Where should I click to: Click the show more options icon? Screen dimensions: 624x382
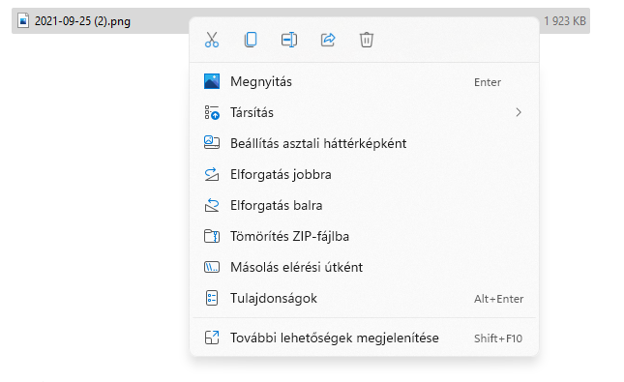212,338
